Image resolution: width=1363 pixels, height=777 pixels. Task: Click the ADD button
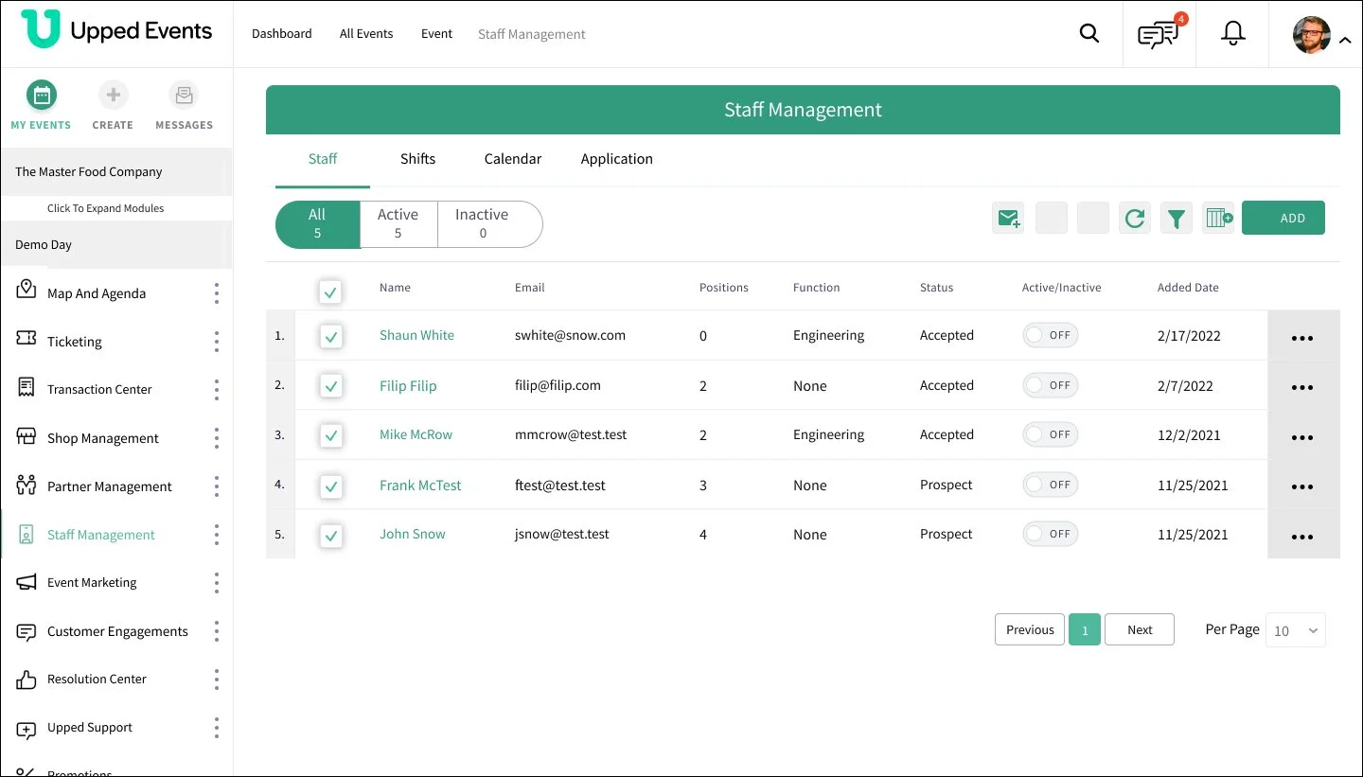point(1283,218)
